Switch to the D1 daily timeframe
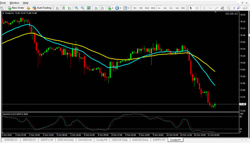Viewport: 250px width, 143px height. [171, 8]
